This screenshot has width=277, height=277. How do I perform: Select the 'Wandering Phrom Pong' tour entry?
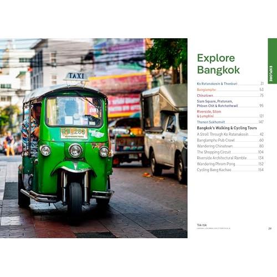click(x=230, y=164)
